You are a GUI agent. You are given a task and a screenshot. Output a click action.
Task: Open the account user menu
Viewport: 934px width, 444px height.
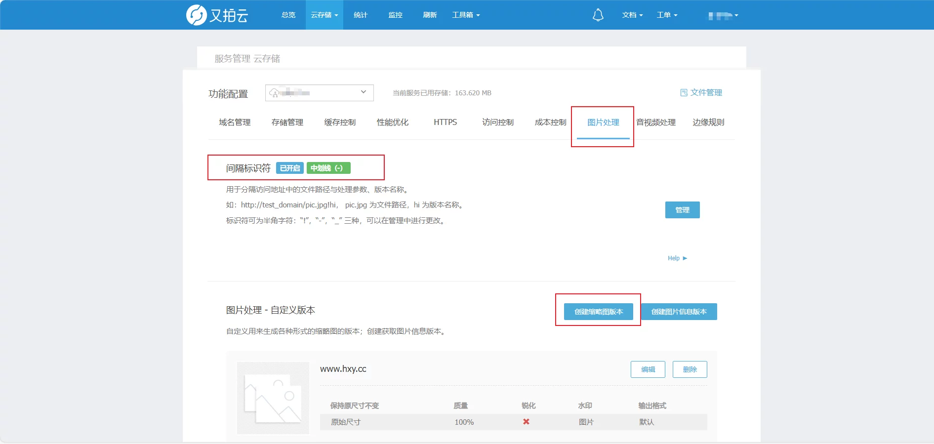click(723, 16)
